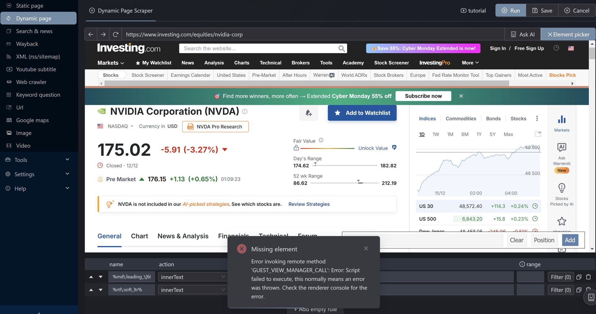Open Web crawler from the sidebar

tap(31, 82)
